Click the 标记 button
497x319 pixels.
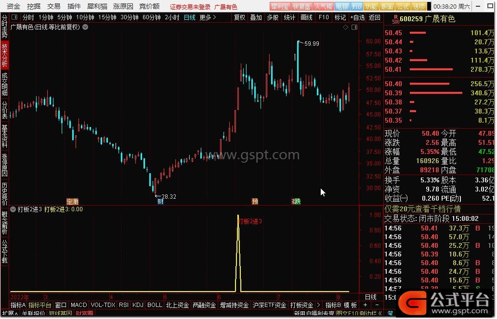pos(340,17)
